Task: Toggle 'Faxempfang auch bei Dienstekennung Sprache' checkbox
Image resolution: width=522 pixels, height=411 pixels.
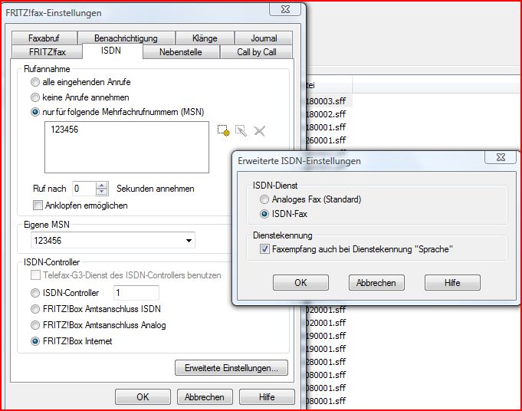Action: click(x=265, y=249)
